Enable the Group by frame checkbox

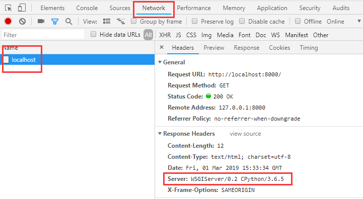pos(133,21)
